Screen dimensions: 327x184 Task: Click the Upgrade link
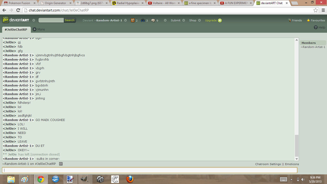pos(211,20)
